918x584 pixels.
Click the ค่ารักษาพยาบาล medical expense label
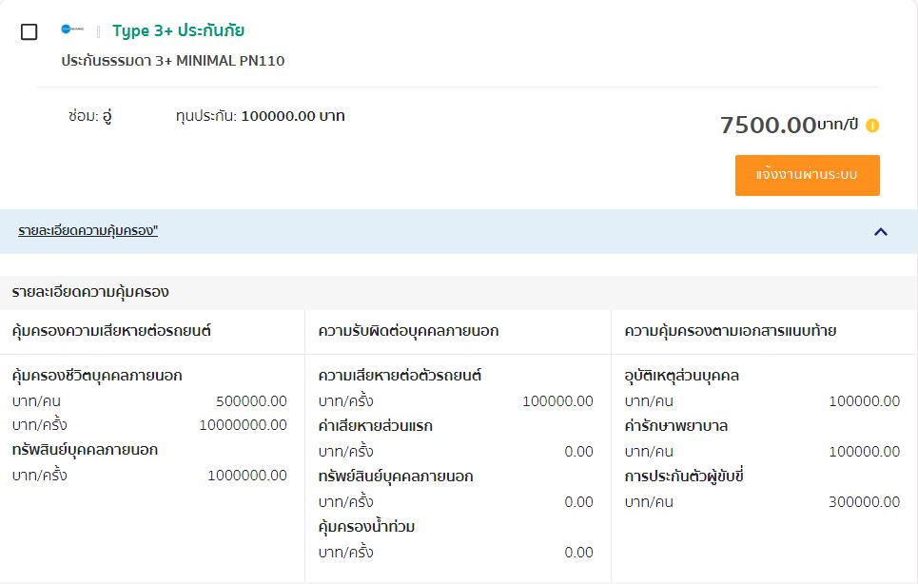click(x=675, y=426)
